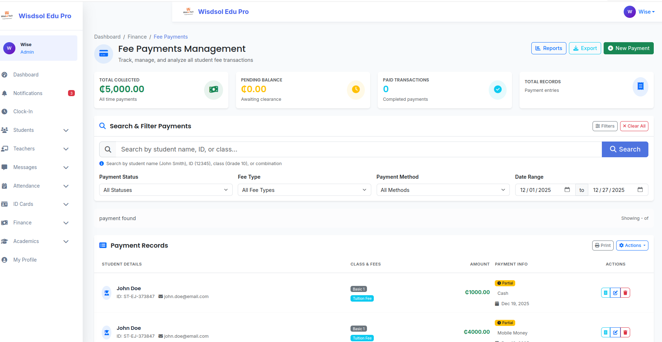Image resolution: width=662 pixels, height=342 pixels.
Task: Delete John Doe's payment using the trash icon
Action: point(625,292)
